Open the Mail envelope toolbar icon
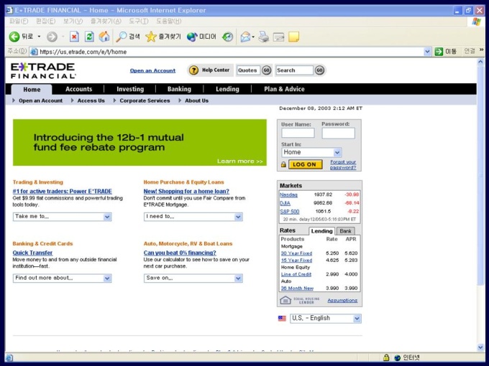This screenshot has height=366, width=489. [245, 37]
